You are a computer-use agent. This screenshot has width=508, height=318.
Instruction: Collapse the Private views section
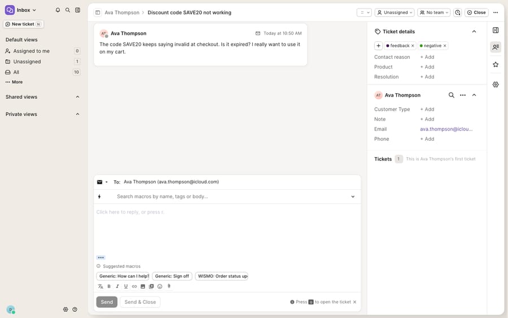pos(77,114)
